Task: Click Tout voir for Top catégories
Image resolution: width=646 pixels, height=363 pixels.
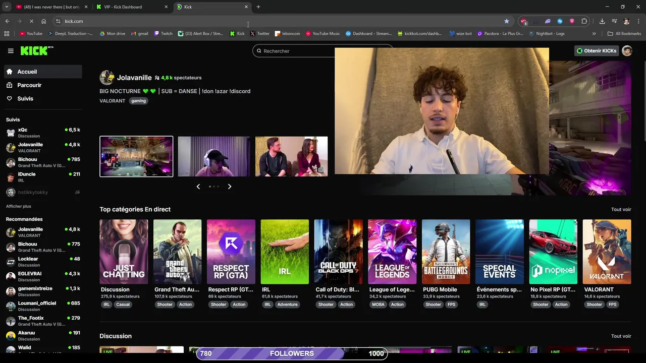Action: tap(621, 210)
